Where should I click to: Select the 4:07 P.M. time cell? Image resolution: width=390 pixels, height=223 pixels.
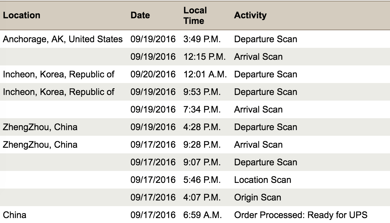(202, 197)
